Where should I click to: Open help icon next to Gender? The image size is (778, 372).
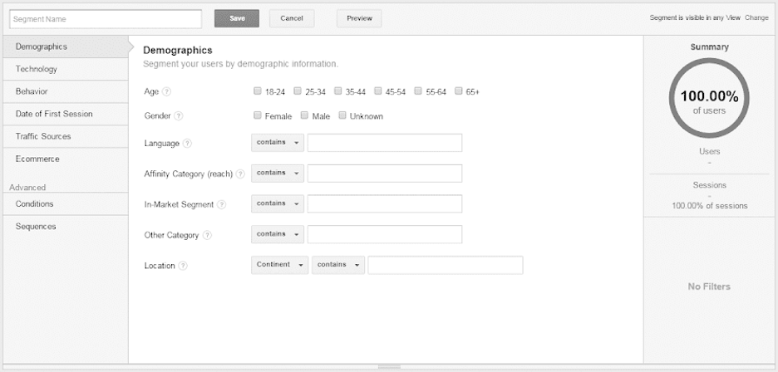(x=179, y=116)
